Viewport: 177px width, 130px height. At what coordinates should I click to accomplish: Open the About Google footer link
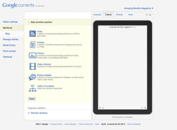pos(70,124)
